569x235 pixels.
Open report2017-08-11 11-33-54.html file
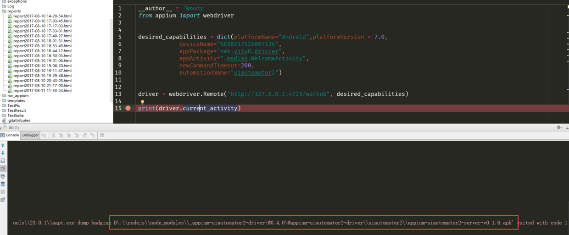pos(42,91)
